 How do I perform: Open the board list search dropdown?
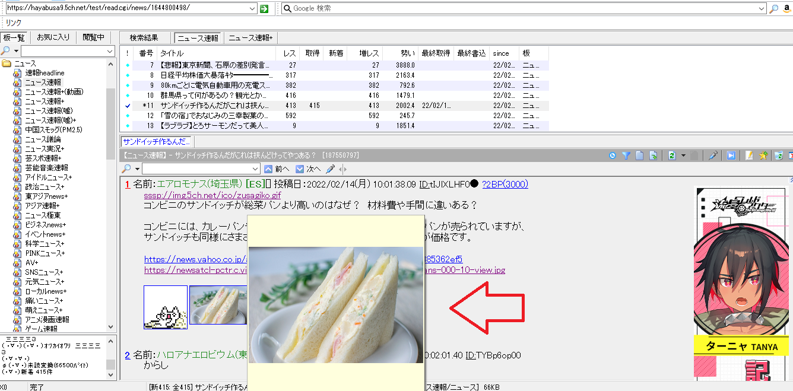pyautogui.click(x=110, y=52)
